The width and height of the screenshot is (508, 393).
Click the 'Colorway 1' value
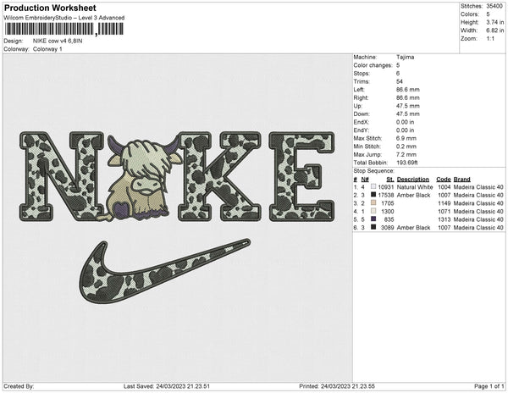[x=47, y=49]
